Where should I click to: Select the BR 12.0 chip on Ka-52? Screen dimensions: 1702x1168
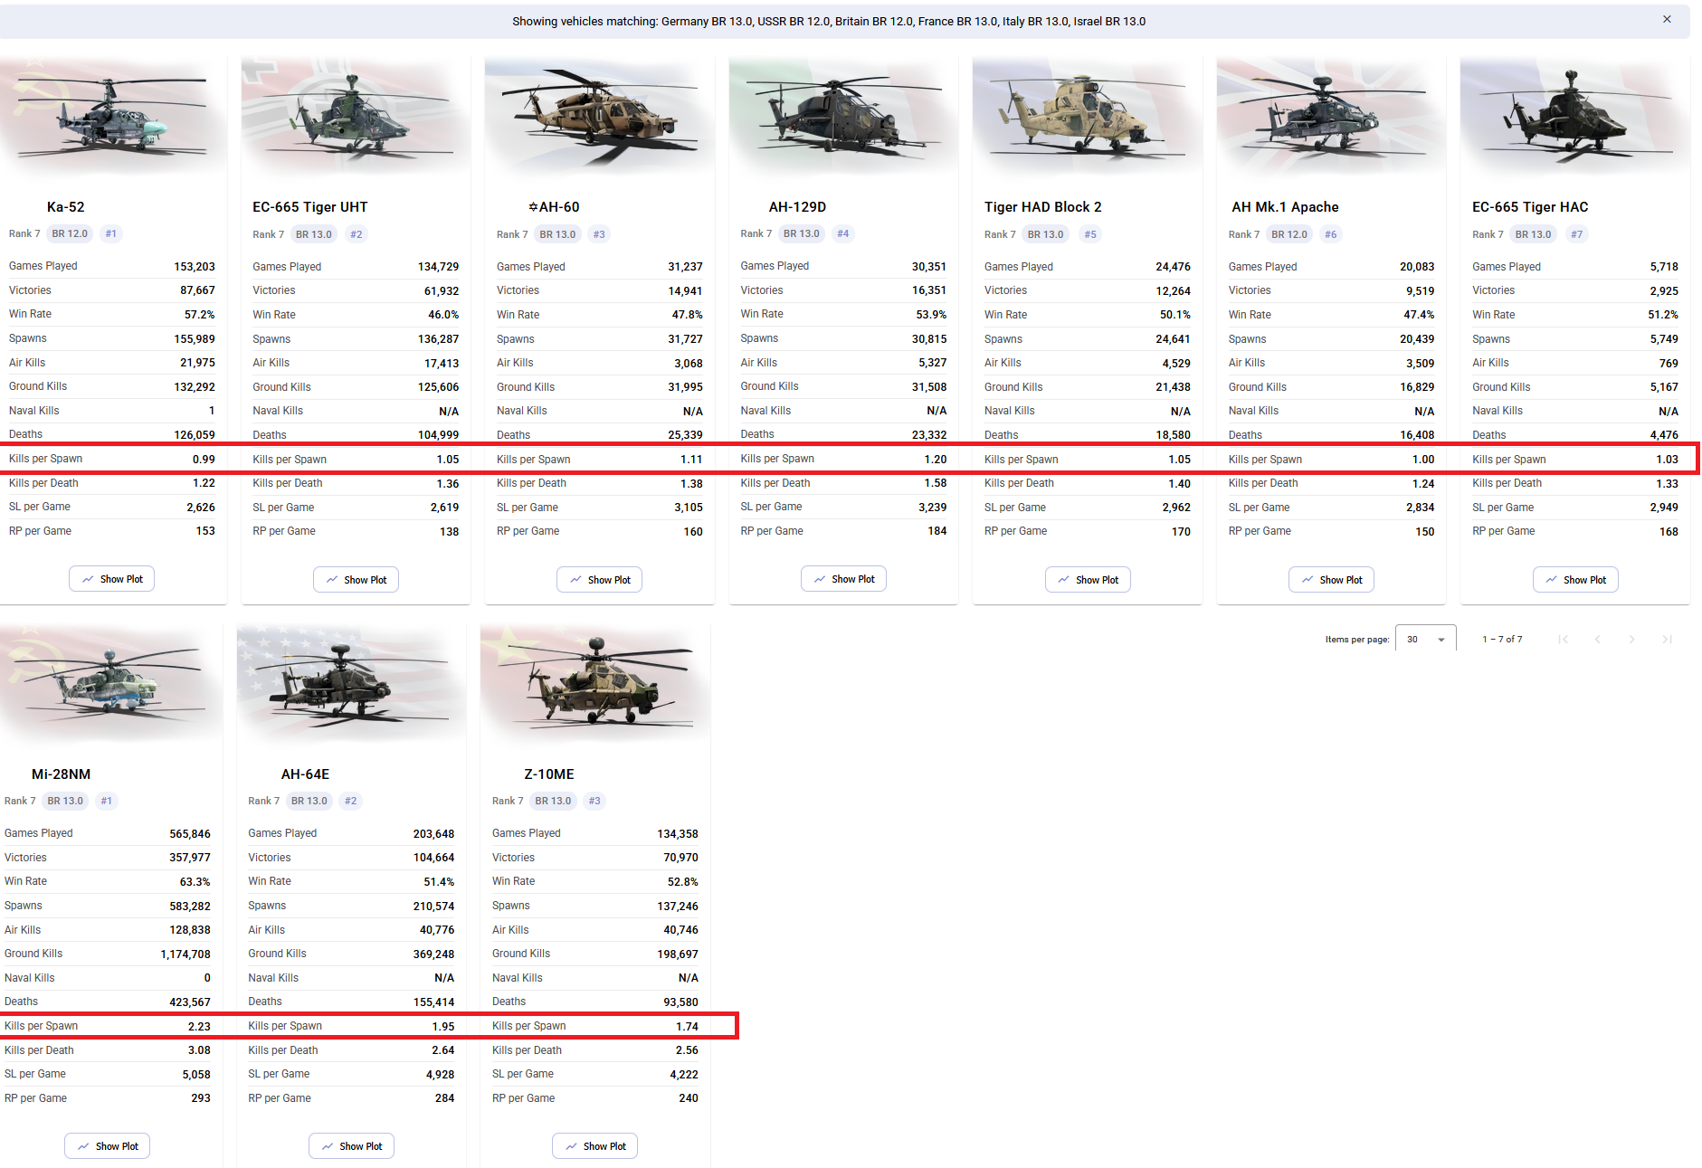coord(70,233)
